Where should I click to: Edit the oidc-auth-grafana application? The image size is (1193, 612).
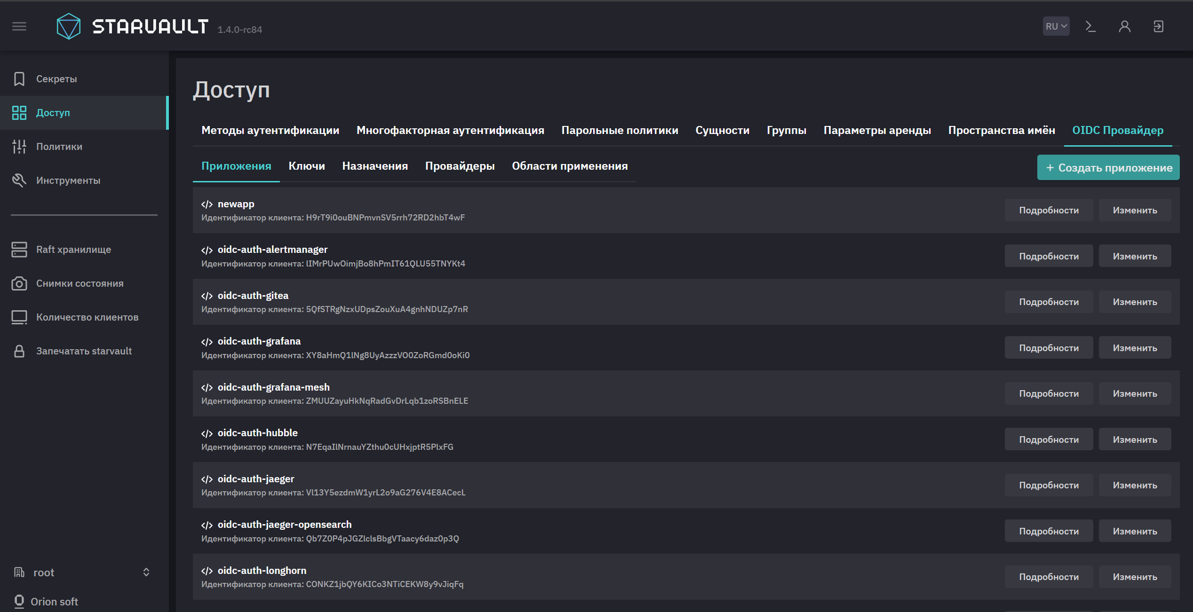1135,348
